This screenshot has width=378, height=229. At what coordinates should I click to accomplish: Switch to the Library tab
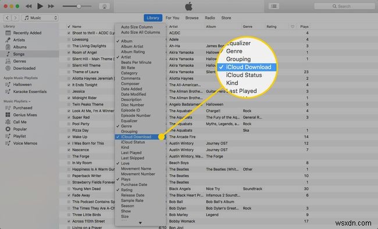pyautogui.click(x=153, y=18)
